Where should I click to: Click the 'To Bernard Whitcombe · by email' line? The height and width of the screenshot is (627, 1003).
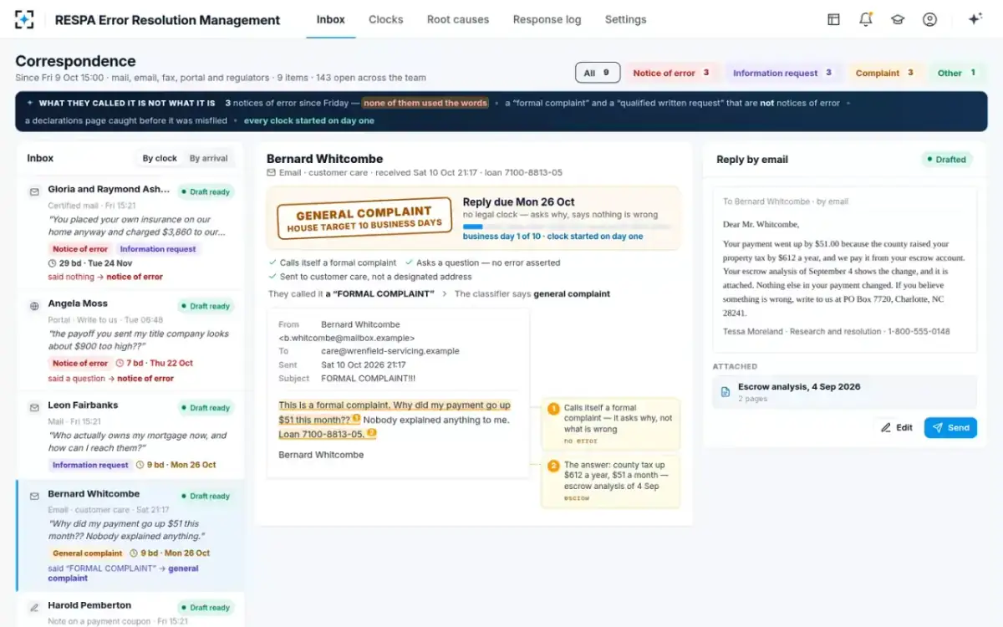tap(786, 201)
